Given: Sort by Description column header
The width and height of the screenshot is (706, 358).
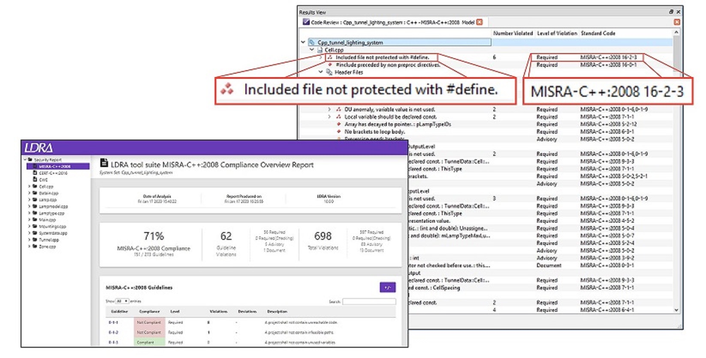Looking at the screenshot, I should point(277,311).
